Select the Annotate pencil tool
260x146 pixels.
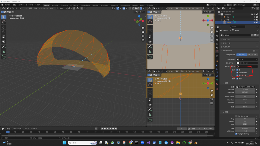(4, 47)
